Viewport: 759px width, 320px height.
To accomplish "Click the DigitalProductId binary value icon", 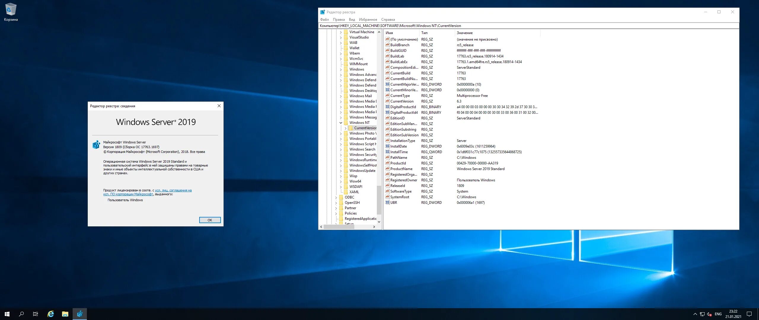I will [388, 107].
